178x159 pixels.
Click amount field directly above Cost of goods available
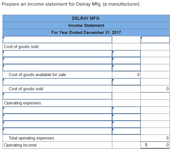click(x=126, y=68)
